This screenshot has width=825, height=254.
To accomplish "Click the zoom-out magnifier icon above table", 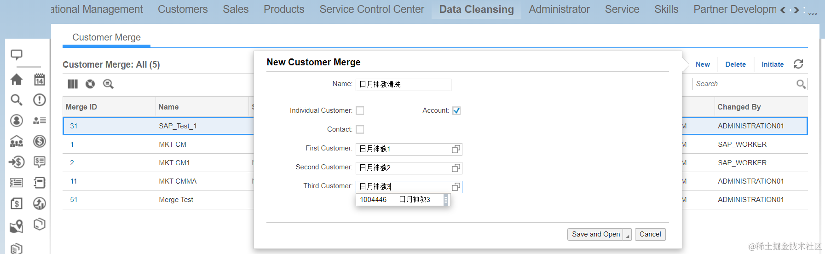I will (x=108, y=84).
